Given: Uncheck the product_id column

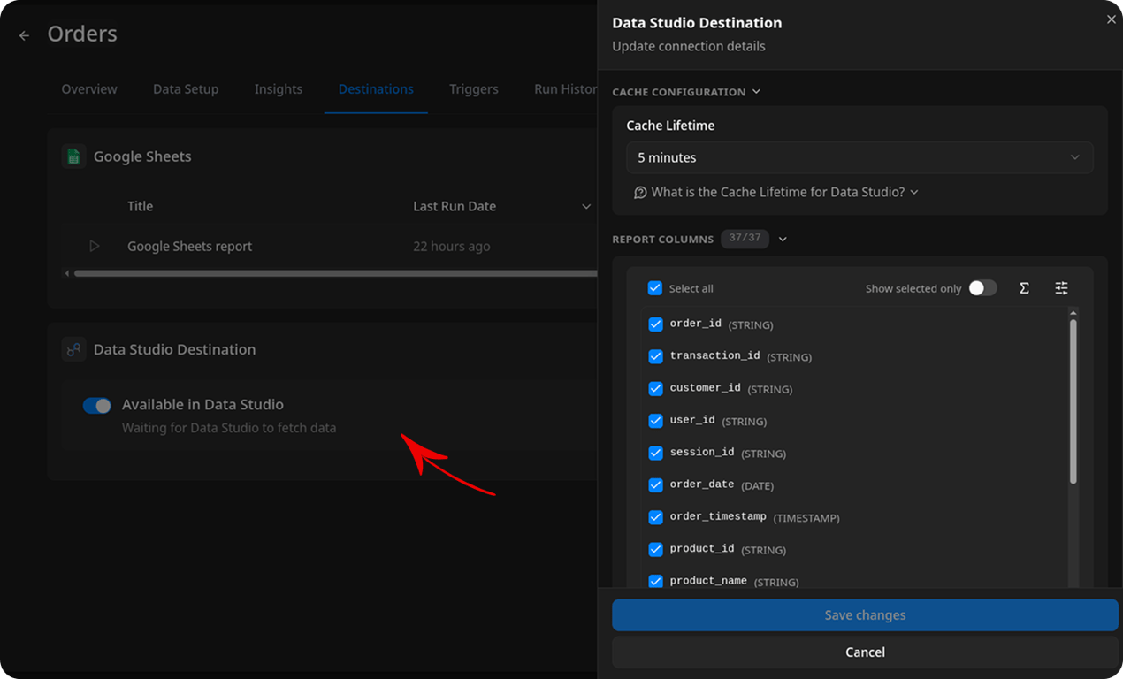Looking at the screenshot, I should pos(655,549).
